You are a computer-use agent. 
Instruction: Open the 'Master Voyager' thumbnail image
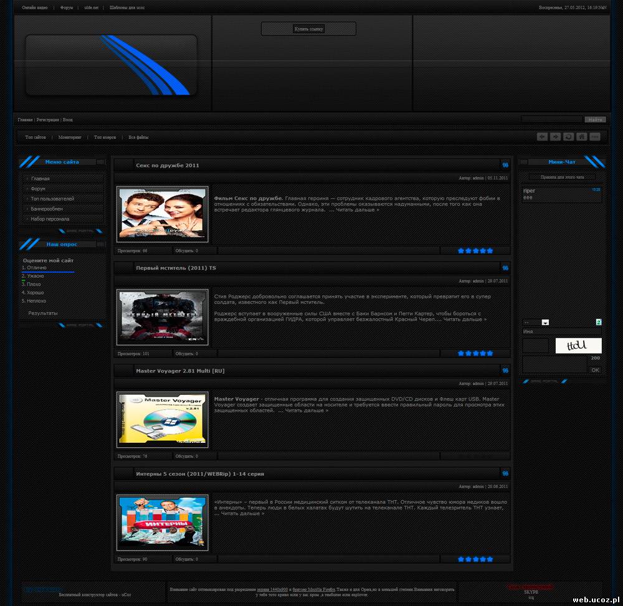tap(163, 420)
